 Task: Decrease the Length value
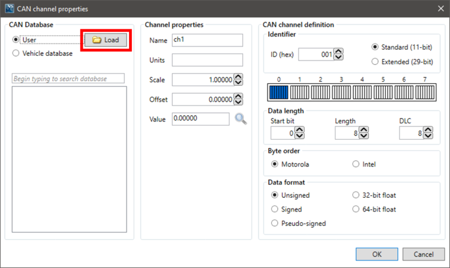[x=364, y=136]
